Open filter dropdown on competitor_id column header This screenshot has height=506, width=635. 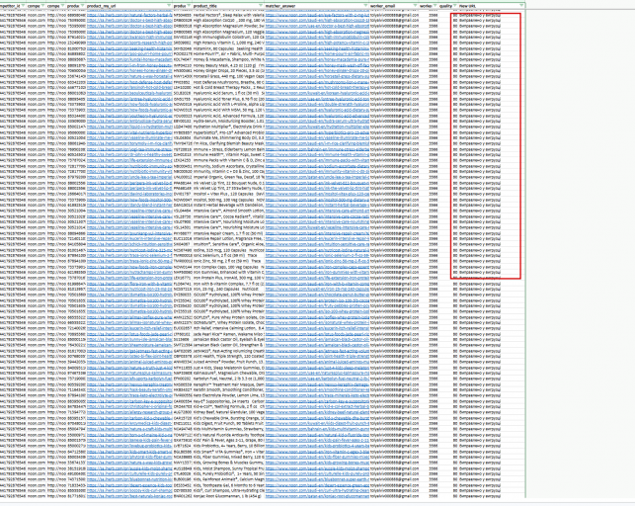click(x=24, y=6)
